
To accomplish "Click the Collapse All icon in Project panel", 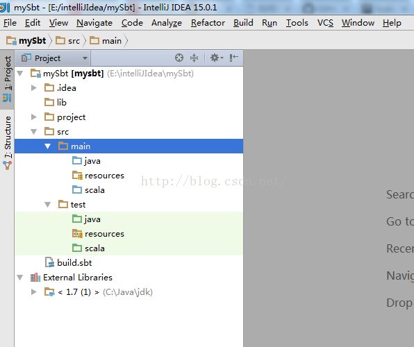I will point(194,58).
